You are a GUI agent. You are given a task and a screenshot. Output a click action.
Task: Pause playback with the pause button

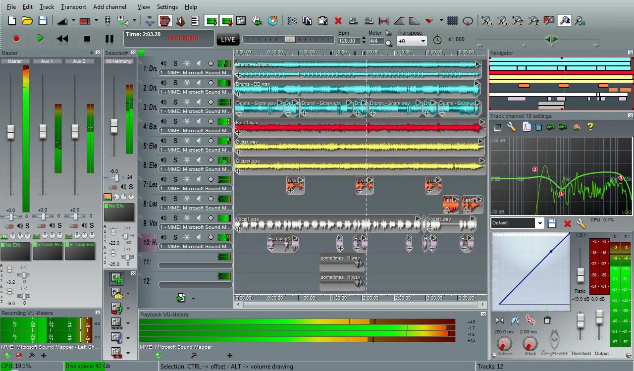tap(109, 39)
